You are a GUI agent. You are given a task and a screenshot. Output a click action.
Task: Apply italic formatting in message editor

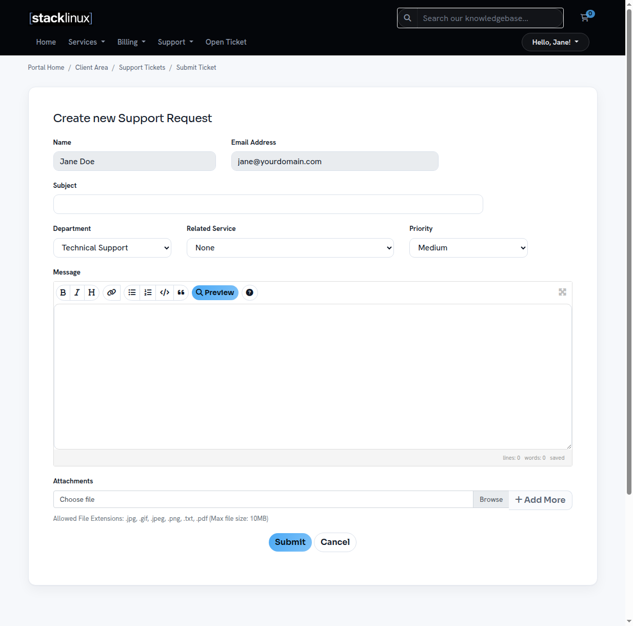pos(77,292)
